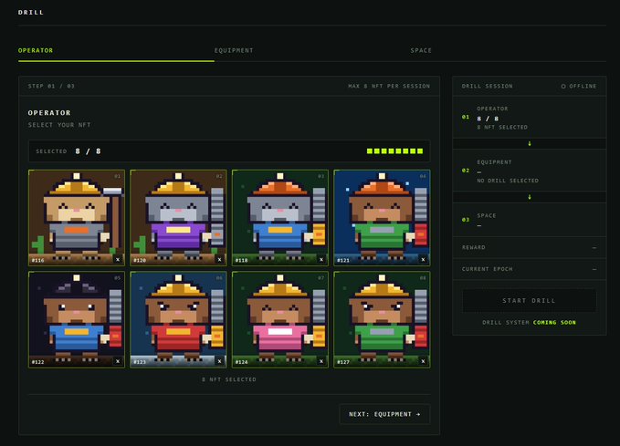The width and height of the screenshot is (620, 446).
Task: Select the NFT #120 purple-shirt miner card
Action: (x=178, y=218)
